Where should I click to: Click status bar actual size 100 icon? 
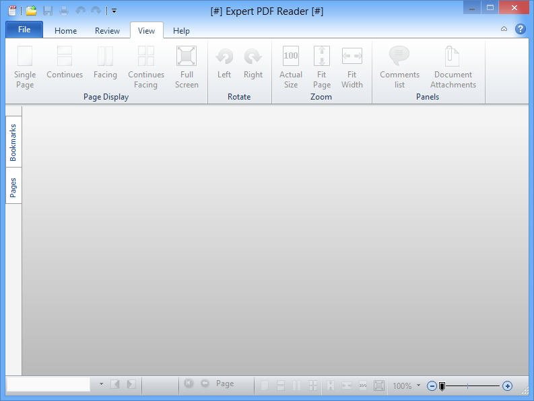click(x=363, y=386)
